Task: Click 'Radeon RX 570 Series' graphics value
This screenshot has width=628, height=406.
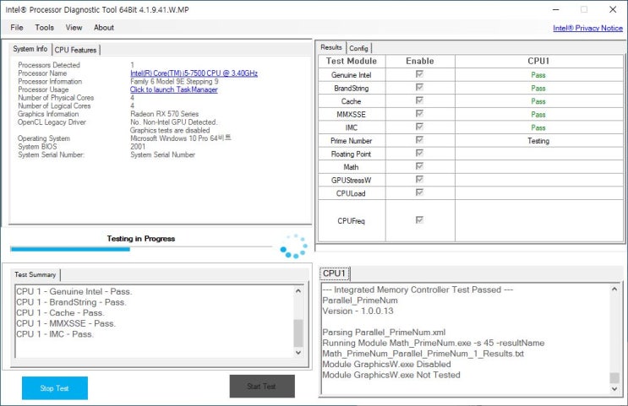Action: [164, 114]
